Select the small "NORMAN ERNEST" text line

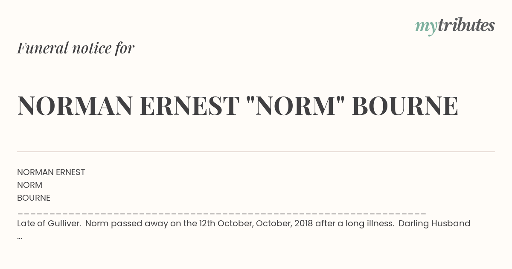pyautogui.click(x=51, y=172)
